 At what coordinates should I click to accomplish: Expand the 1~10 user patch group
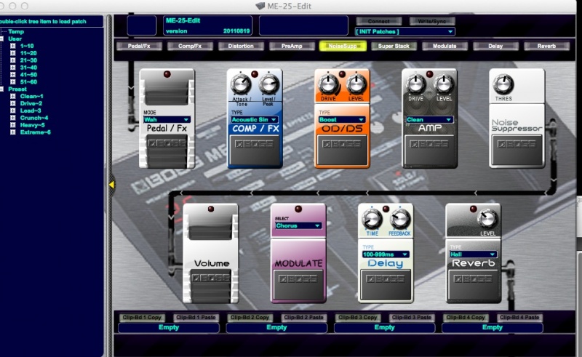pos(13,46)
